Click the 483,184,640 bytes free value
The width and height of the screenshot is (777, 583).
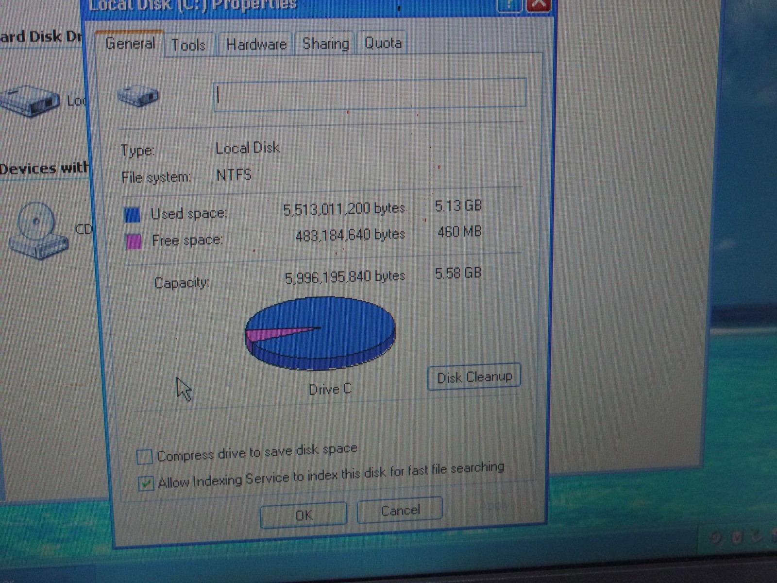pos(350,235)
